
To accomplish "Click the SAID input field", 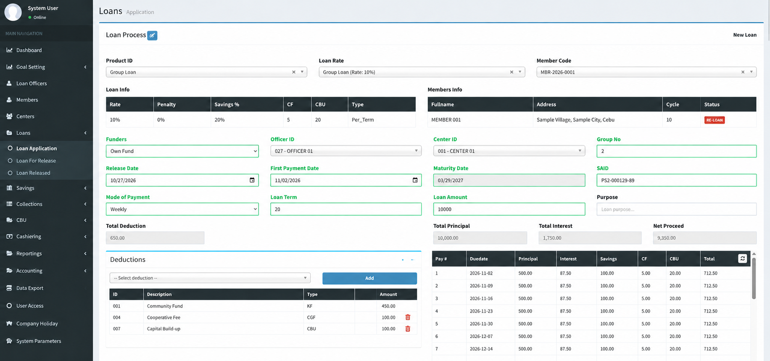I will (x=676, y=180).
